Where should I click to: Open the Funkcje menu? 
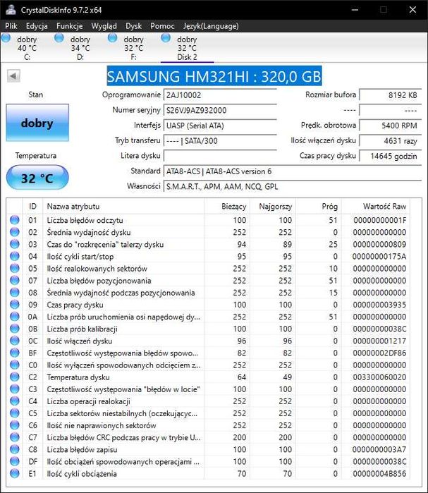(x=69, y=26)
